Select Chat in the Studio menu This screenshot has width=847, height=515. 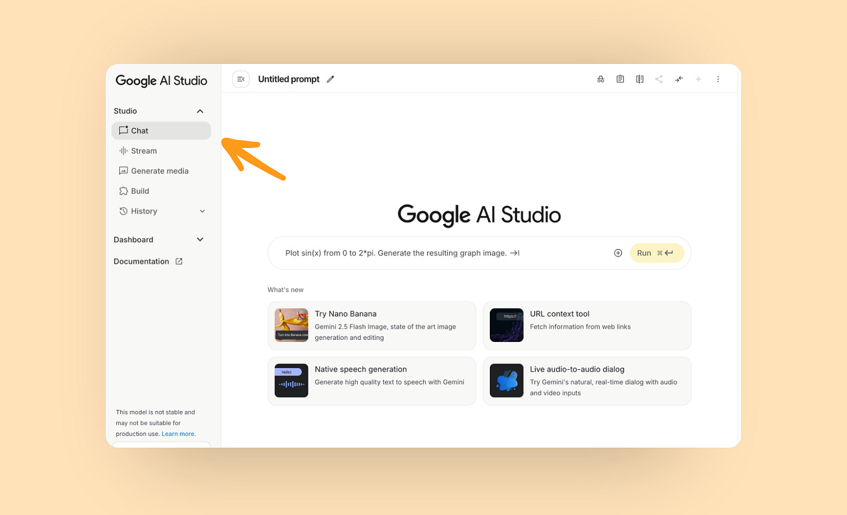tap(161, 131)
